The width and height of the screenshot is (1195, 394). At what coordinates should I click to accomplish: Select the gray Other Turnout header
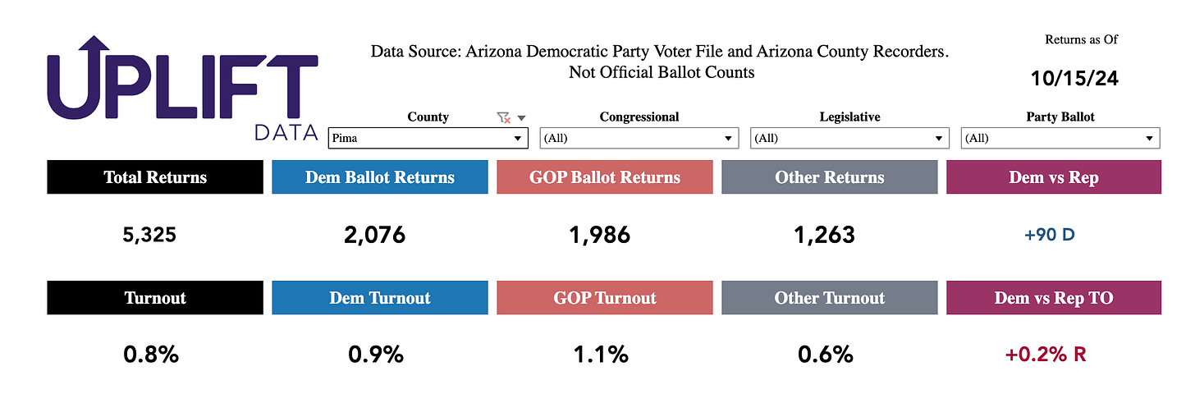[x=829, y=298]
